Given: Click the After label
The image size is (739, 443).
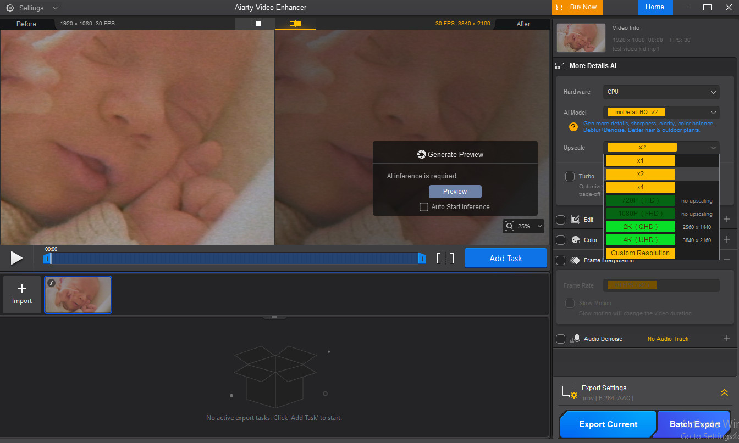Looking at the screenshot, I should pos(523,24).
